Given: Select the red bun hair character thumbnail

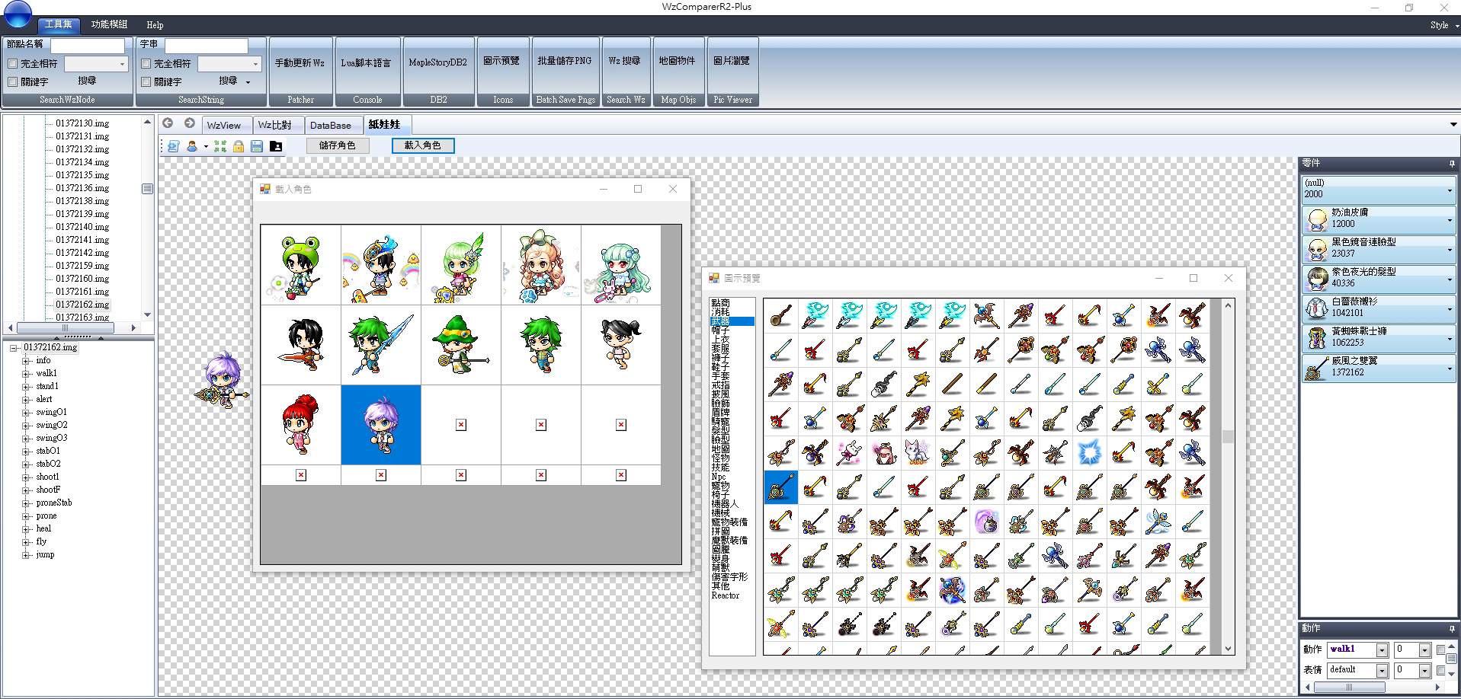Looking at the screenshot, I should [x=301, y=425].
